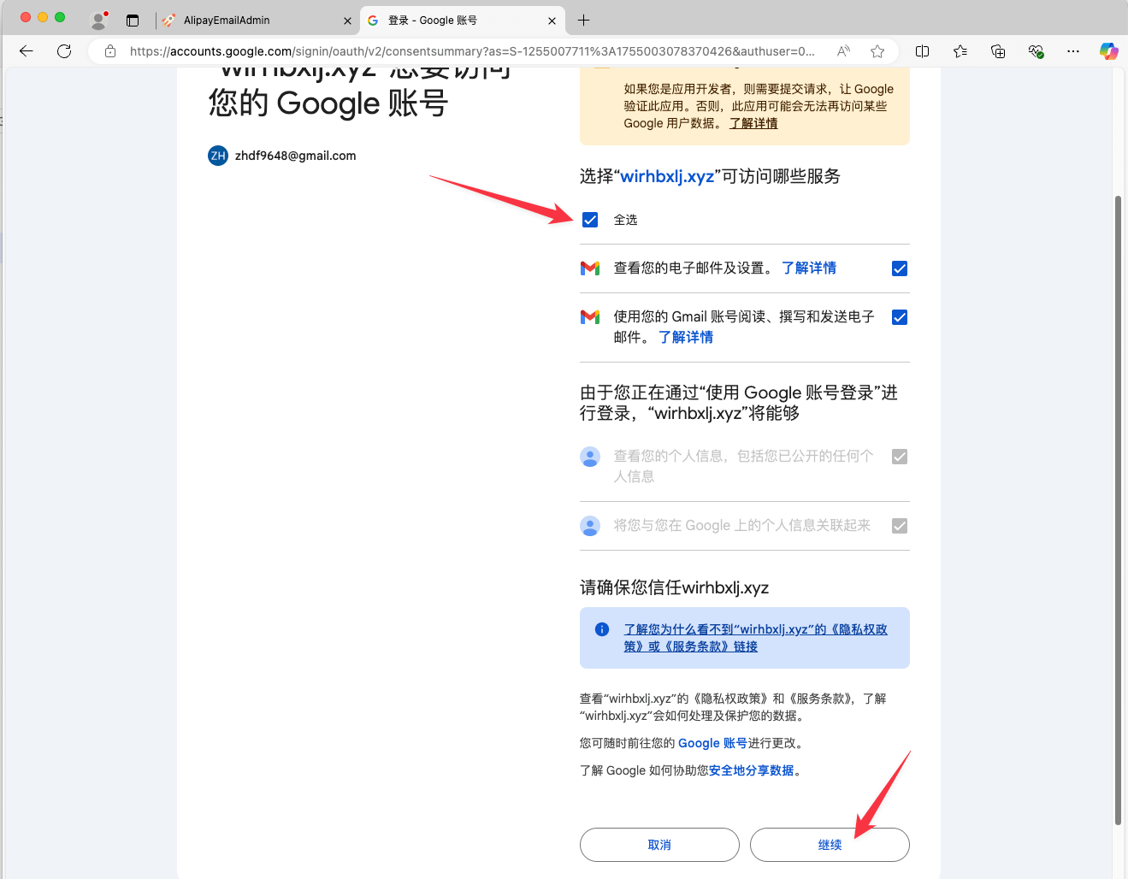Toggle the 全选 checkbox
This screenshot has width=1128, height=879.
coord(590,220)
